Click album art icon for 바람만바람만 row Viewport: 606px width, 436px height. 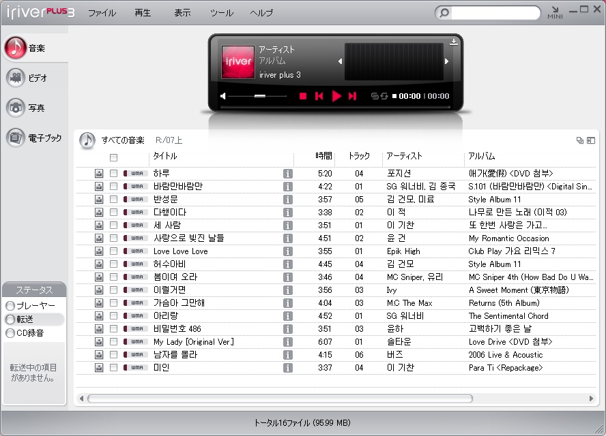pos(99,187)
